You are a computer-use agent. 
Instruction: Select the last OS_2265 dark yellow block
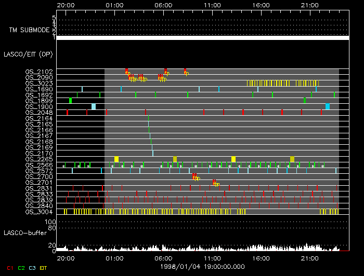(x=292, y=159)
